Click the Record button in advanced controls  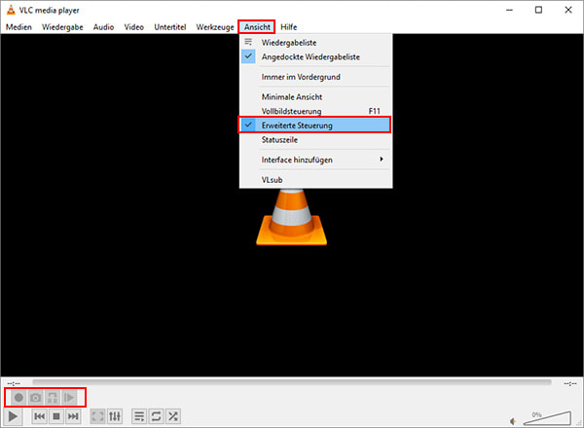coord(18,398)
